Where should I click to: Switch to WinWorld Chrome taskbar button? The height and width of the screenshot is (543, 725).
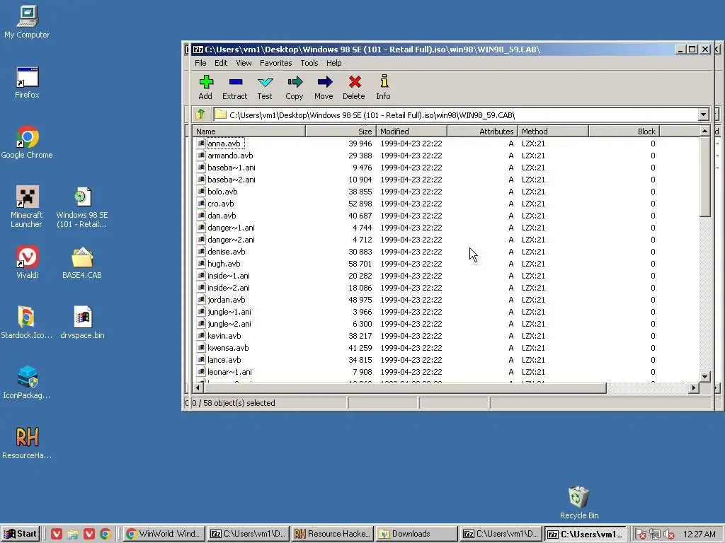pyautogui.click(x=164, y=534)
